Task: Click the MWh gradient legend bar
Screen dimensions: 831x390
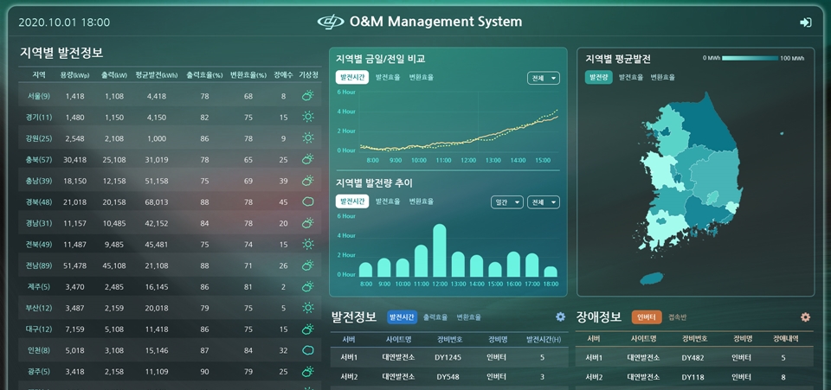Action: coord(749,59)
